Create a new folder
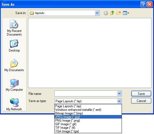 point(119,13)
